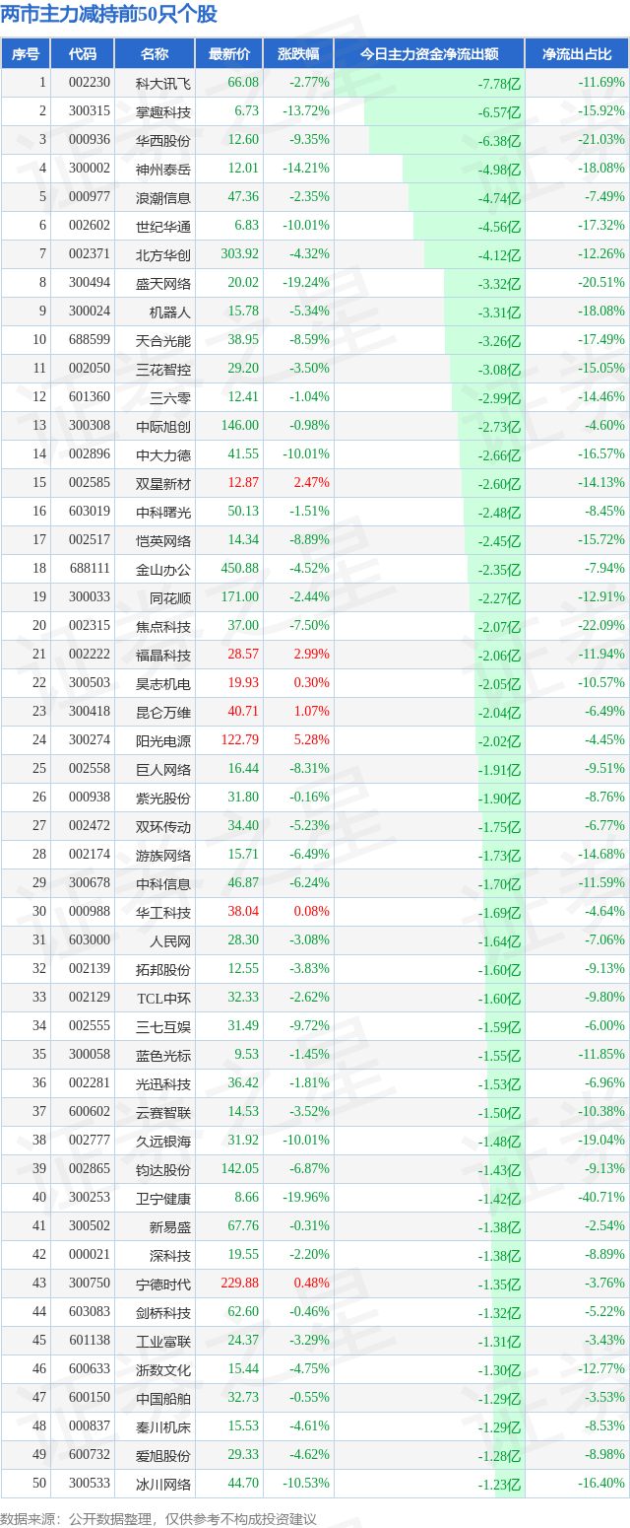Click the red price 38.04 of 华工科技

coord(243,912)
